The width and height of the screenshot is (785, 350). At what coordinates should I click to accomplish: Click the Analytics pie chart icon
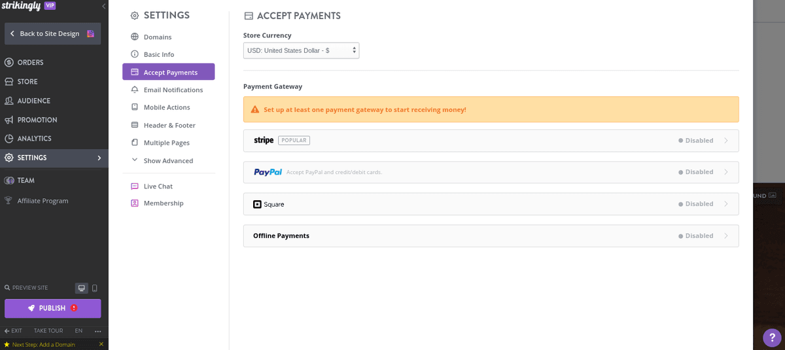(9, 139)
